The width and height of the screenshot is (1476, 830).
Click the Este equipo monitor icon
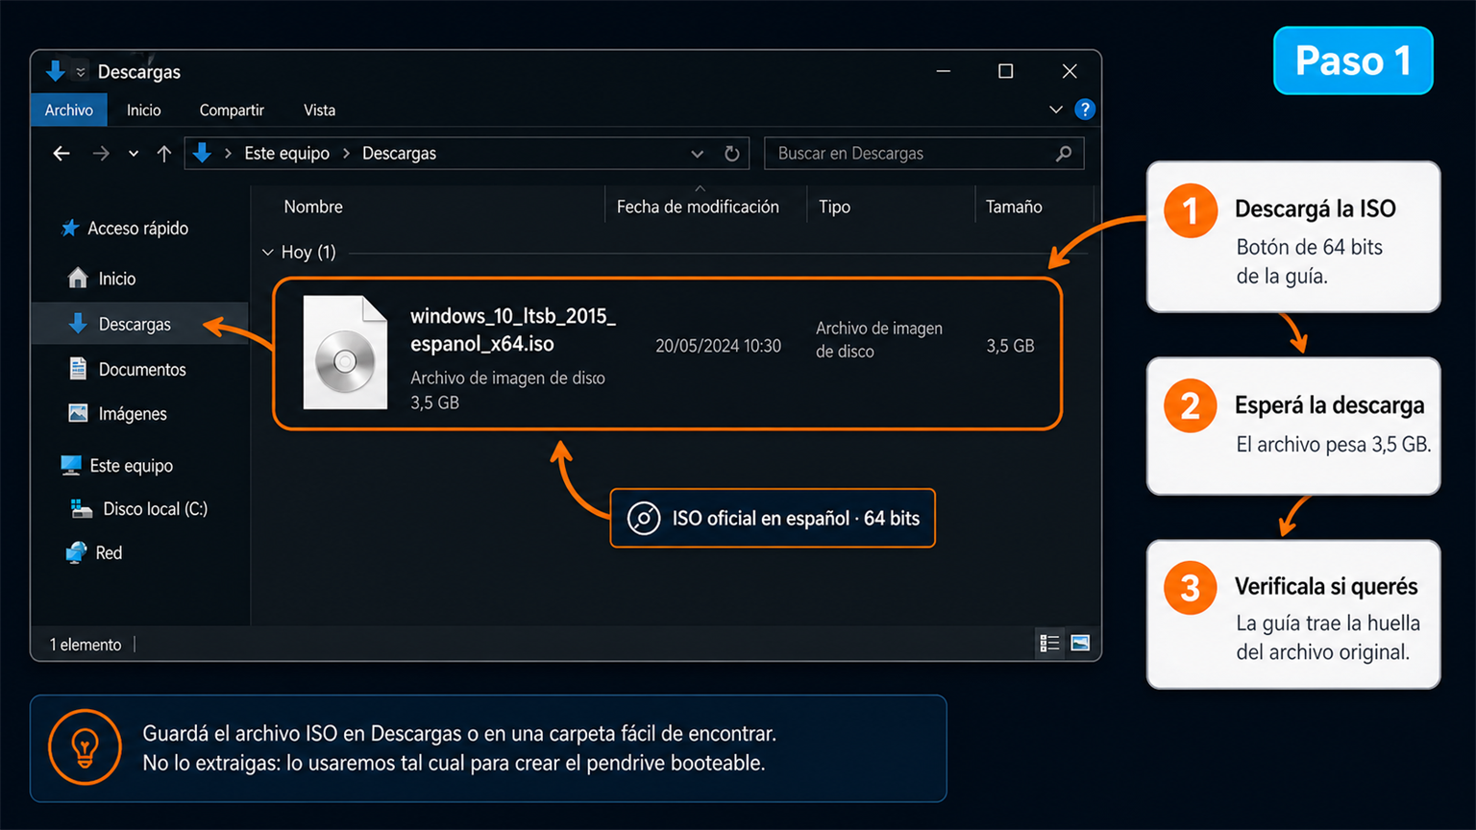[x=70, y=466]
